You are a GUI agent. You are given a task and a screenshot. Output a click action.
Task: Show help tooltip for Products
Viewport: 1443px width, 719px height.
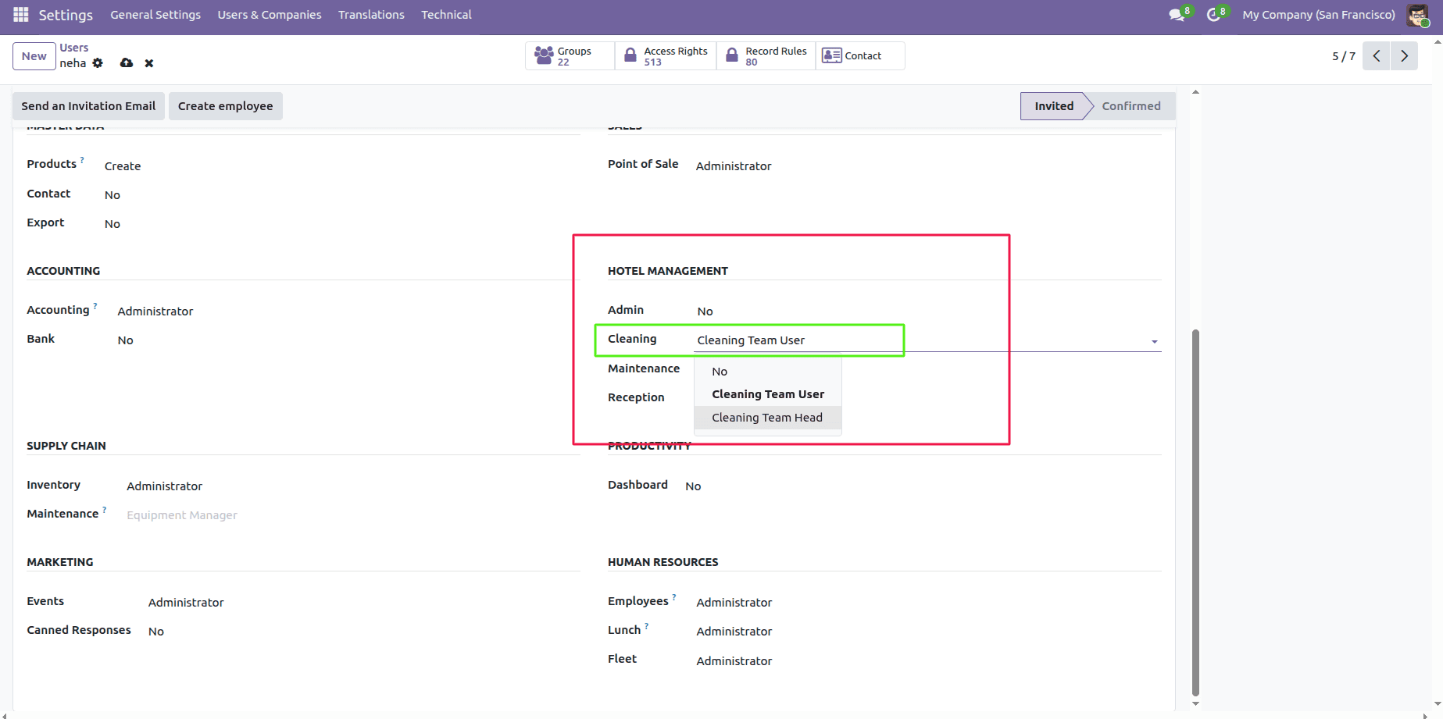coord(82,160)
